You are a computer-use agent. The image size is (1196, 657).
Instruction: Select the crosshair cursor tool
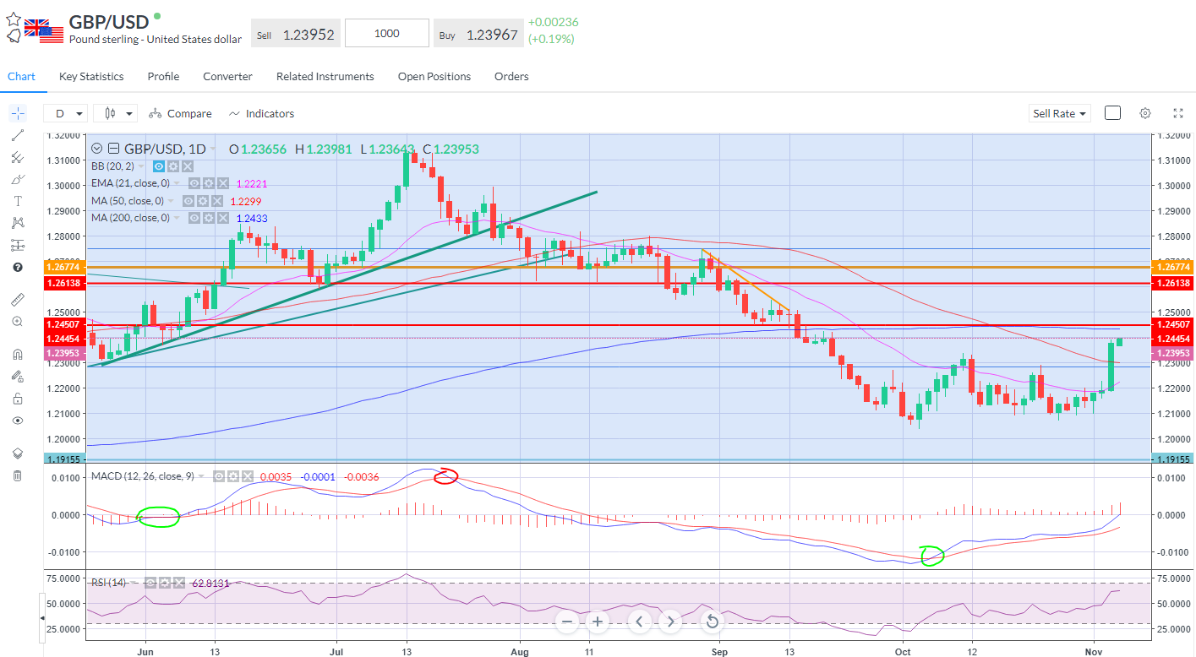tap(17, 113)
